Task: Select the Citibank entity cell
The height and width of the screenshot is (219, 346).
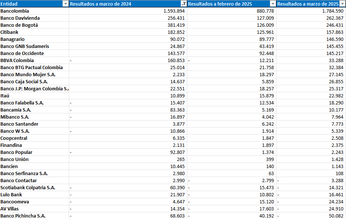Action: (x=19, y=32)
